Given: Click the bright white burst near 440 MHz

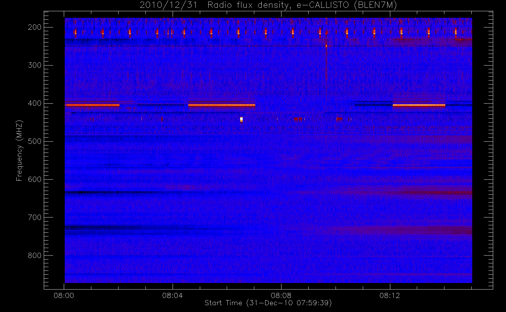Looking at the screenshot, I should point(241,119).
